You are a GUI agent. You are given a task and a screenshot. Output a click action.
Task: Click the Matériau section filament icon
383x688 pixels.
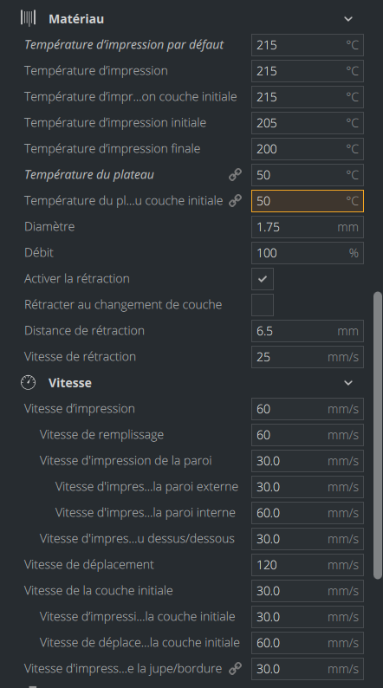[x=28, y=18]
